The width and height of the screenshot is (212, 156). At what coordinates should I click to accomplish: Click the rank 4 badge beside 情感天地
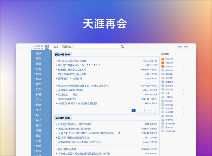[163, 70]
